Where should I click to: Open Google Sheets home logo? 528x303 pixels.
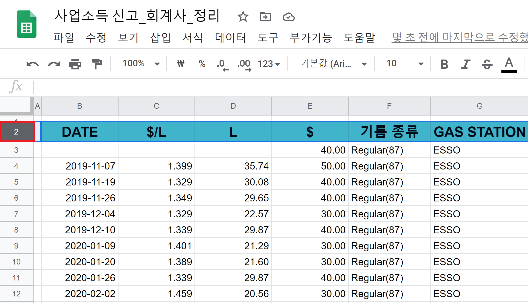(x=27, y=24)
